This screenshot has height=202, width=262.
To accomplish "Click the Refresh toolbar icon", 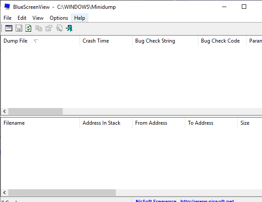I will 29,28.
